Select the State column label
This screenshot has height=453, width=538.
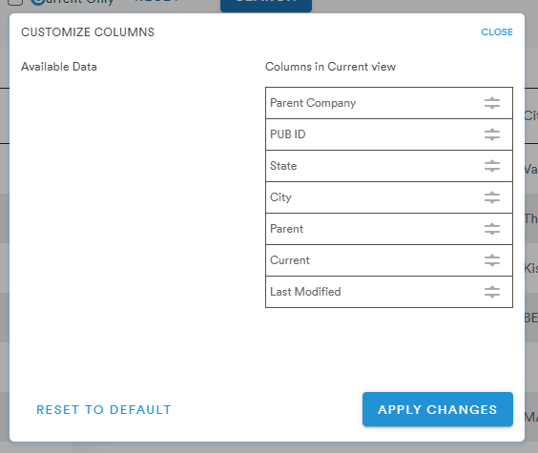click(x=283, y=166)
